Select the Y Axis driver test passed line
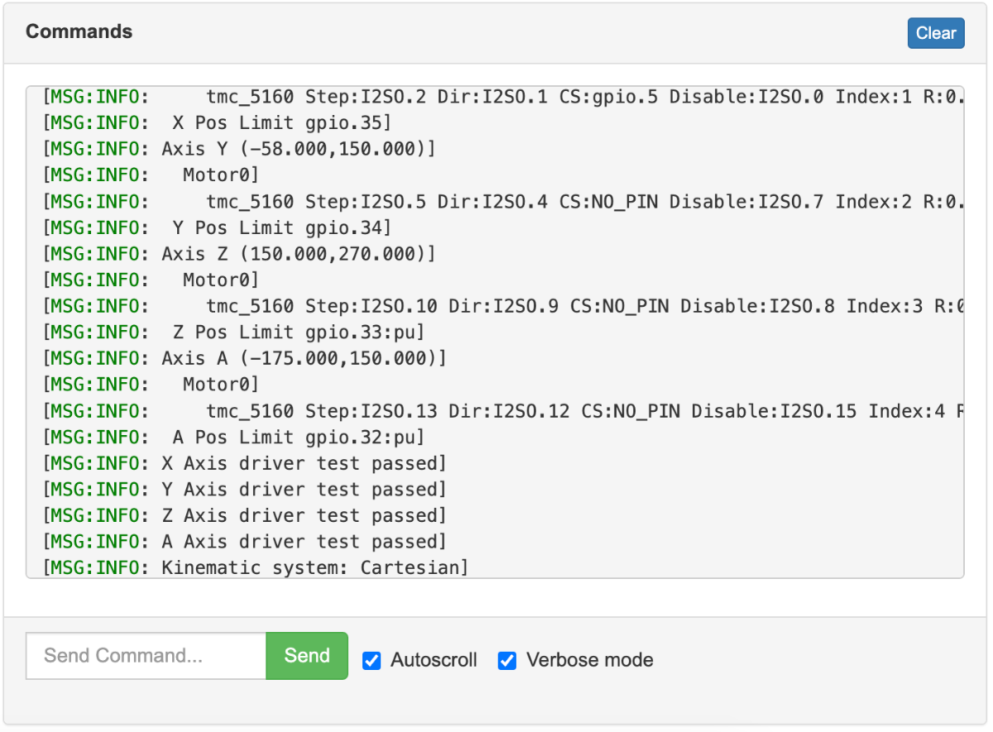The width and height of the screenshot is (993, 732). tap(245, 490)
